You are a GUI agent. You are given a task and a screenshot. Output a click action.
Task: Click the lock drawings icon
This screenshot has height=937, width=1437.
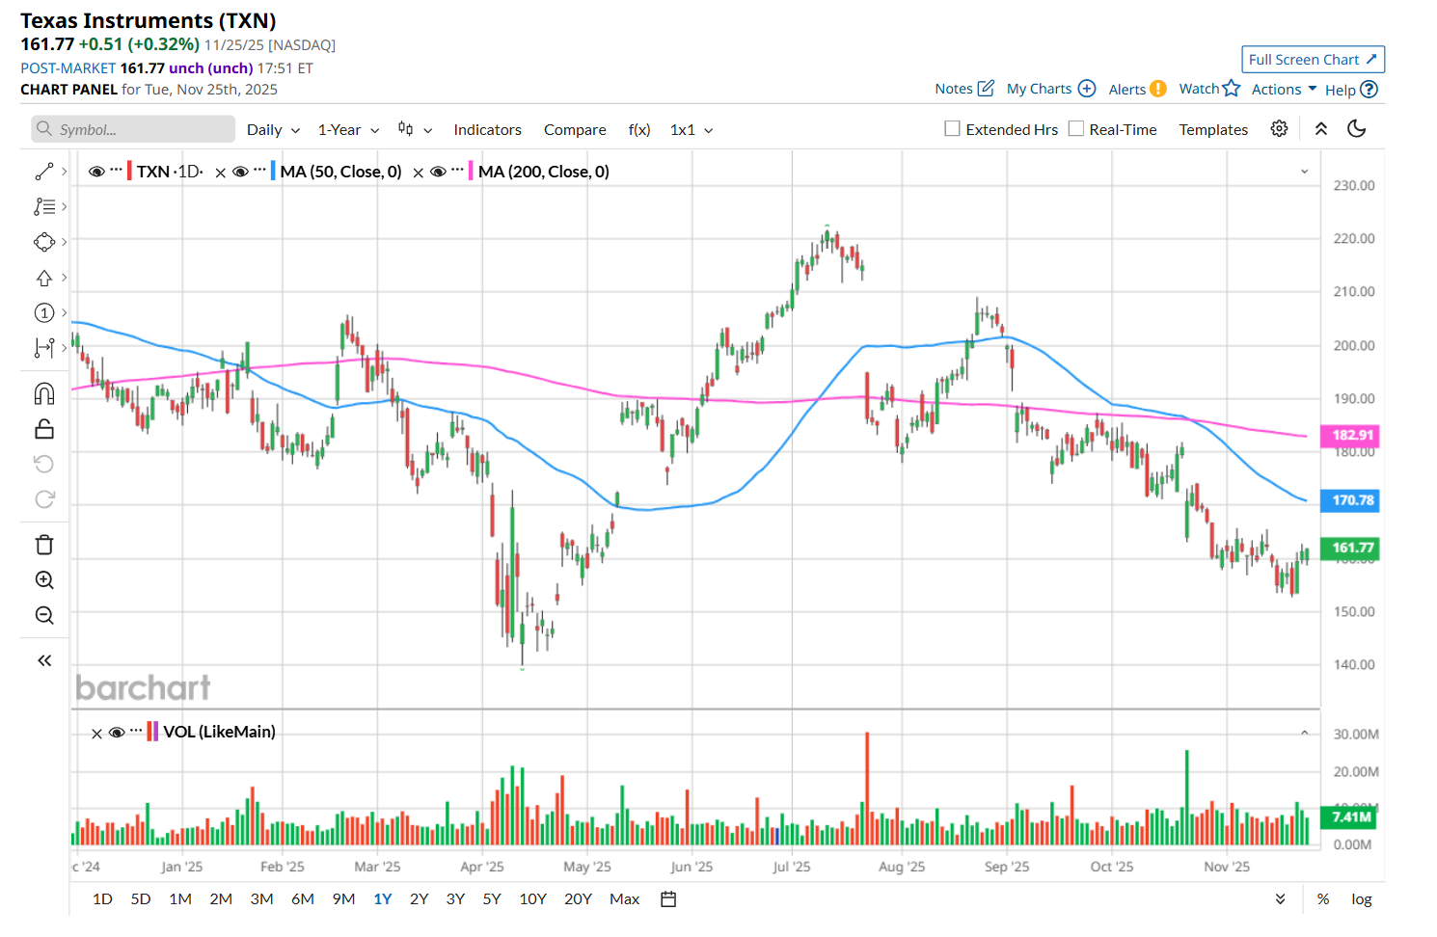[44, 429]
